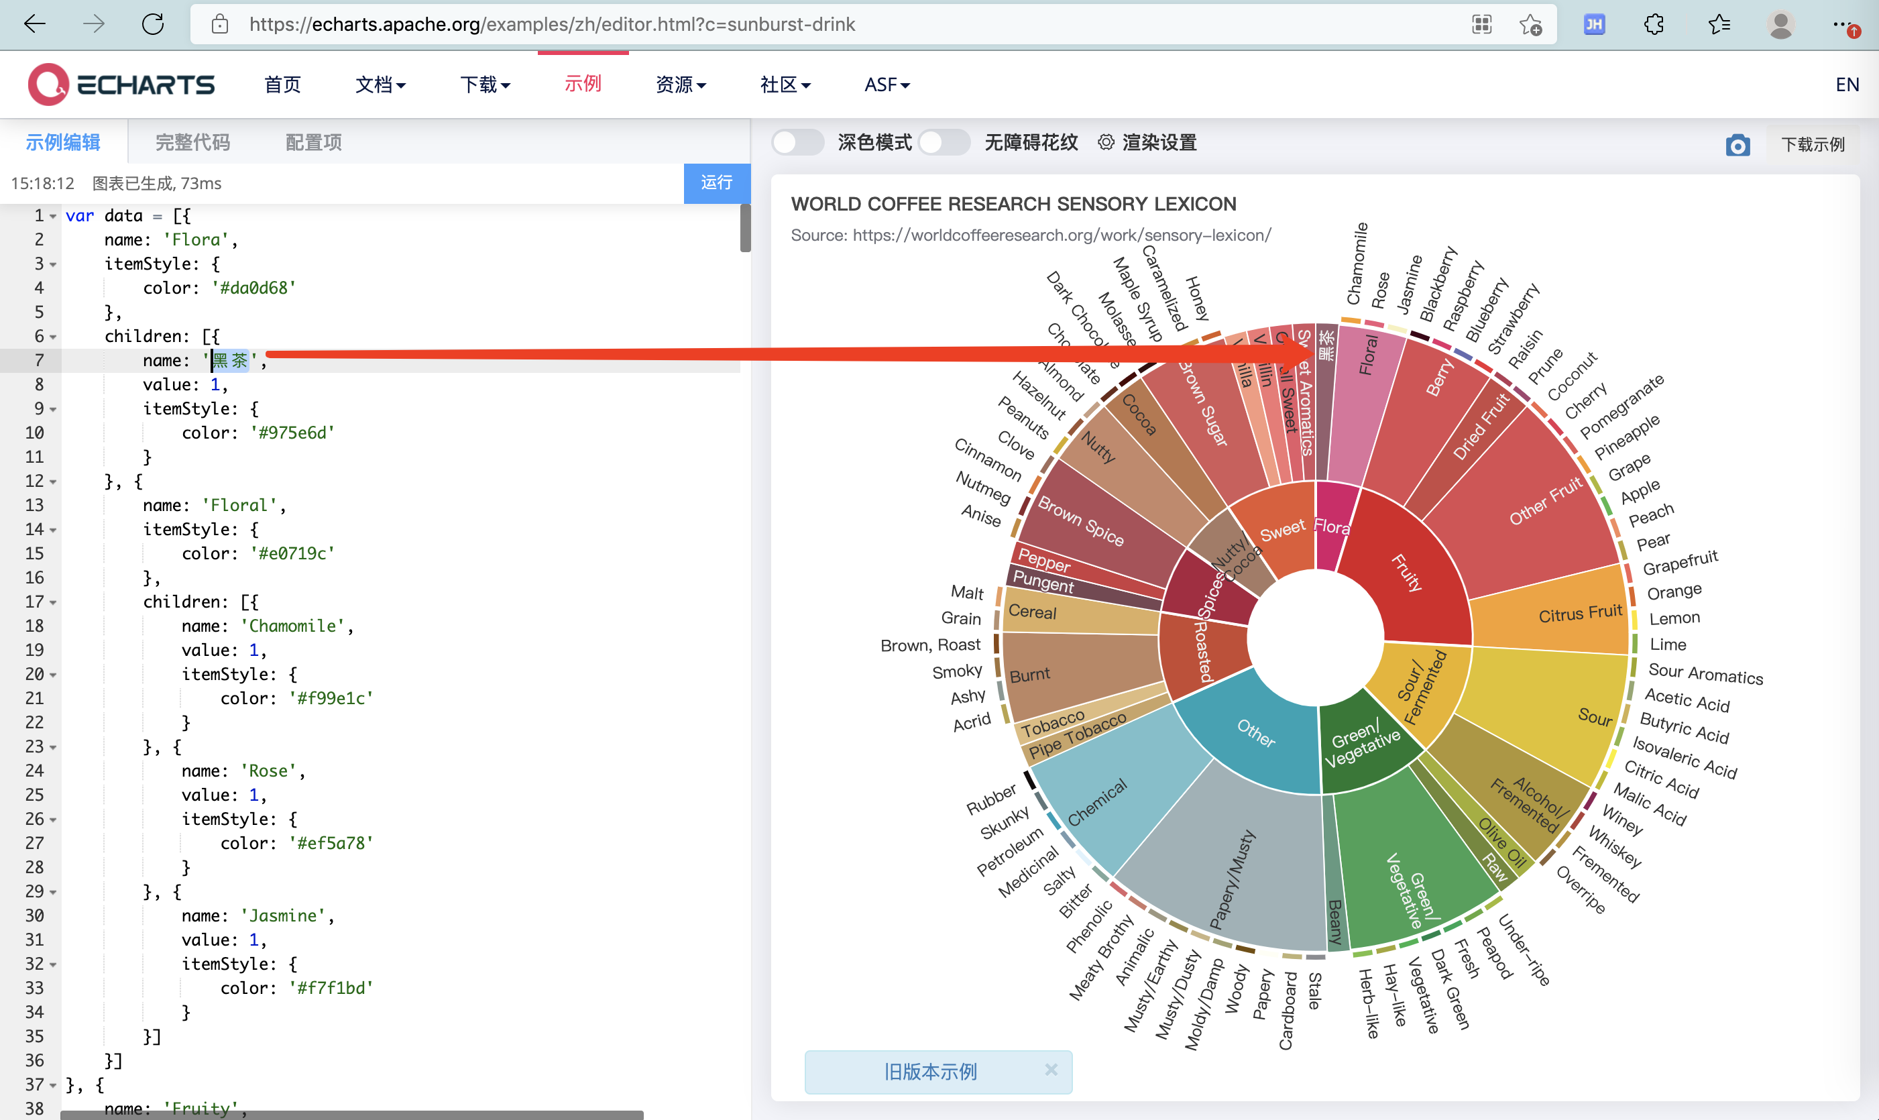
Task: Collapse code fold at line 3
Action: (53, 264)
